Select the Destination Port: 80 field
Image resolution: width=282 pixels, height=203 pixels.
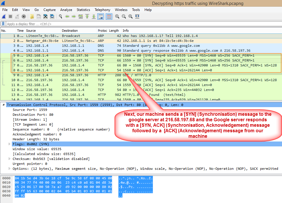click(33, 115)
